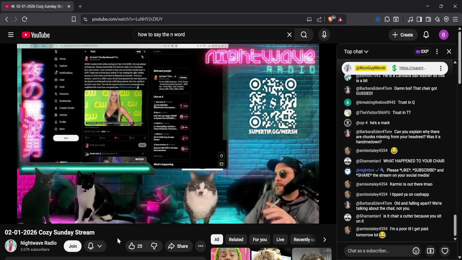Open more actions three-dot menu under video
The height and width of the screenshot is (260, 462).
point(201,246)
